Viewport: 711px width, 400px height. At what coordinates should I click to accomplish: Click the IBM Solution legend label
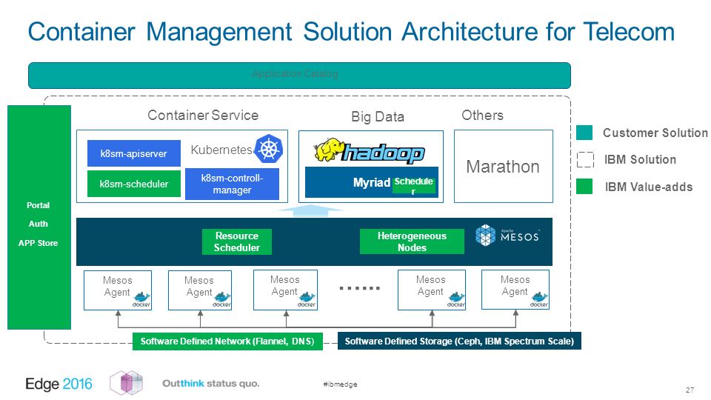click(640, 160)
